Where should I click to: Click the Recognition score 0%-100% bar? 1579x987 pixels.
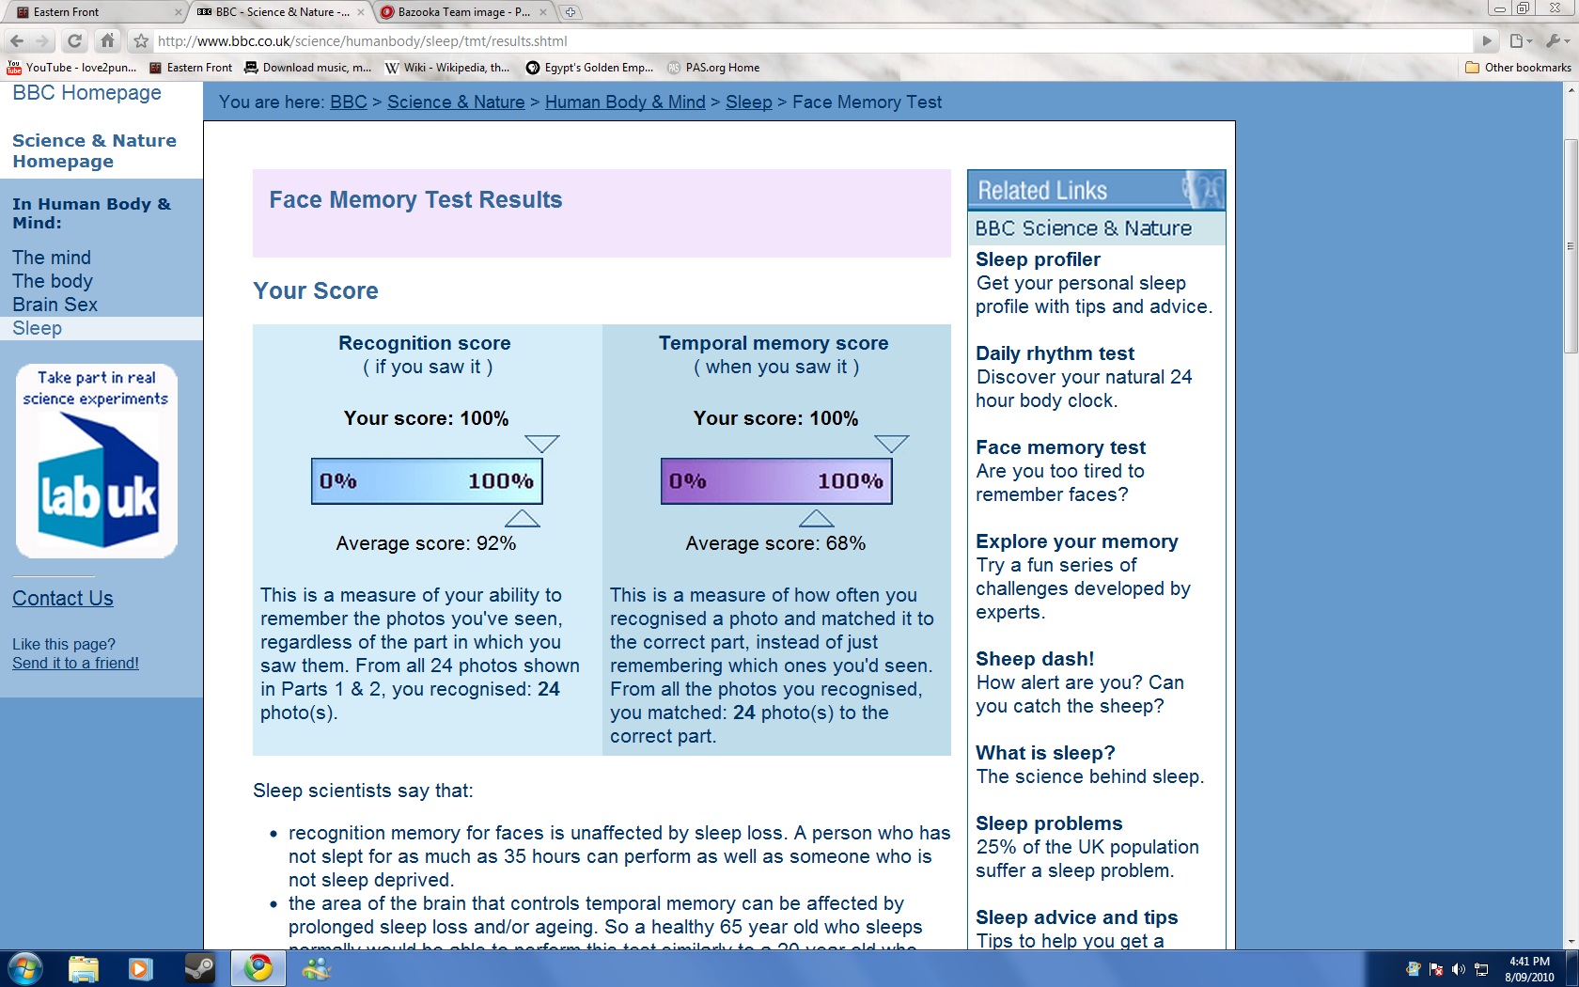(x=427, y=481)
